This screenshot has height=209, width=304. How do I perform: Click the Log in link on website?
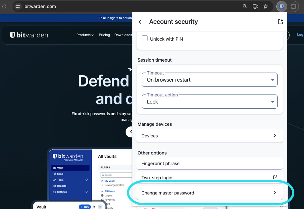300,35
